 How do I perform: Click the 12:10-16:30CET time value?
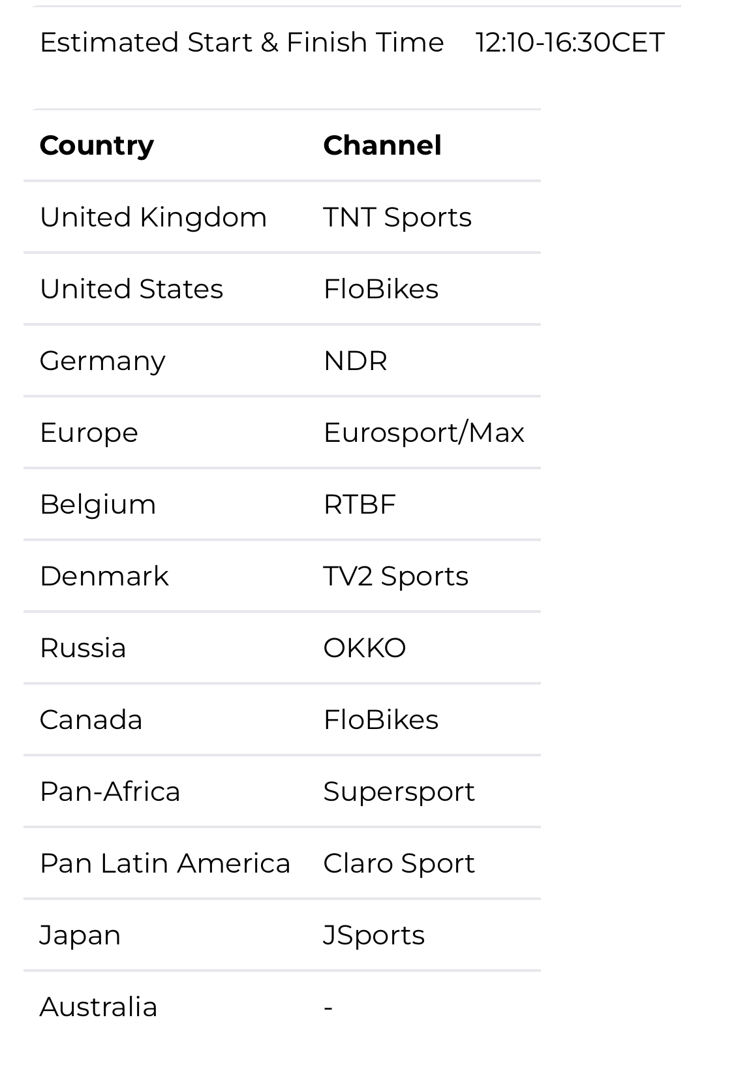570,42
